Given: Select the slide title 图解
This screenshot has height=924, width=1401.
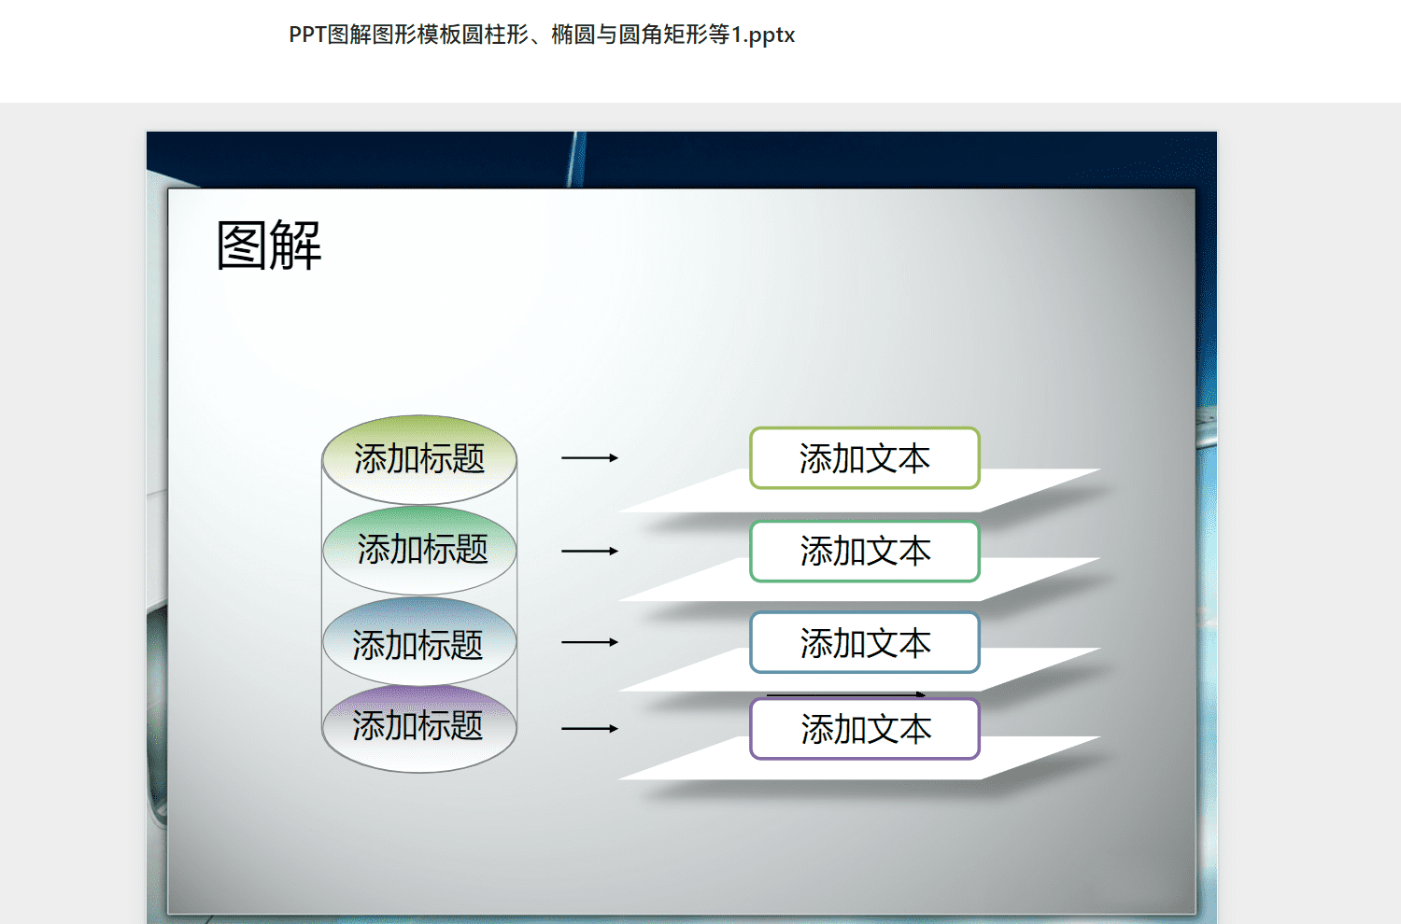Looking at the screenshot, I should click(x=269, y=245).
